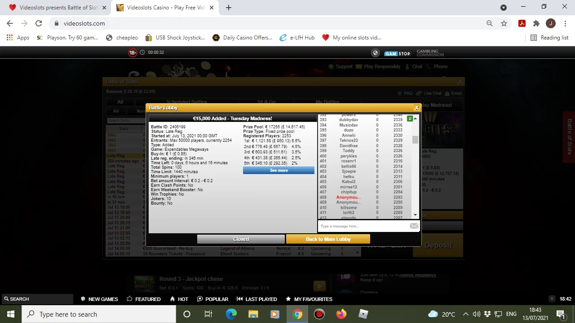Refresh the leaderboard with green icon
This screenshot has height=323, width=575.
point(410,119)
